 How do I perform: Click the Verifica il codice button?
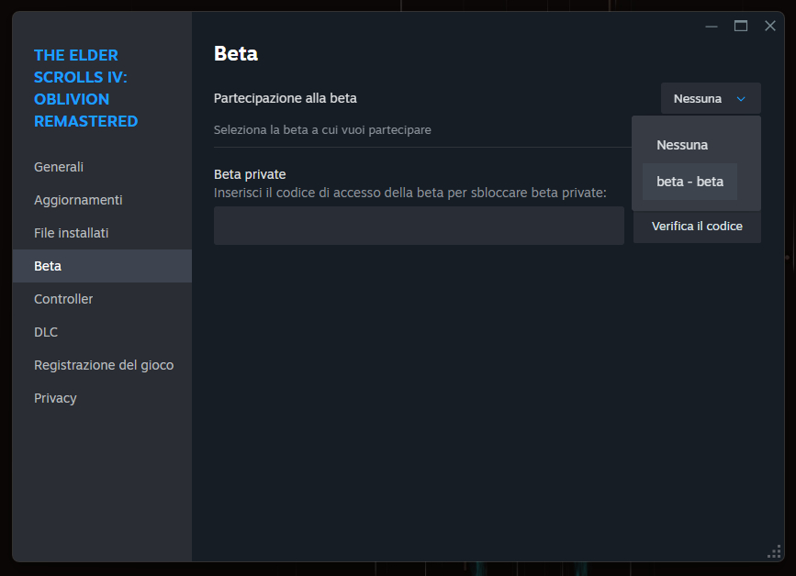(697, 227)
